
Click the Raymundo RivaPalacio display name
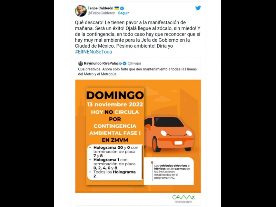pyautogui.click(x=103, y=63)
